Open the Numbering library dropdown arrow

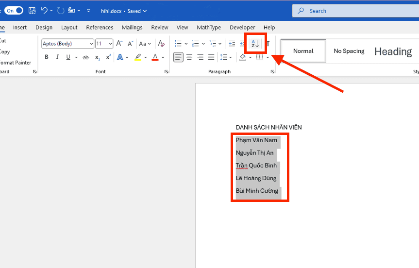coord(203,44)
